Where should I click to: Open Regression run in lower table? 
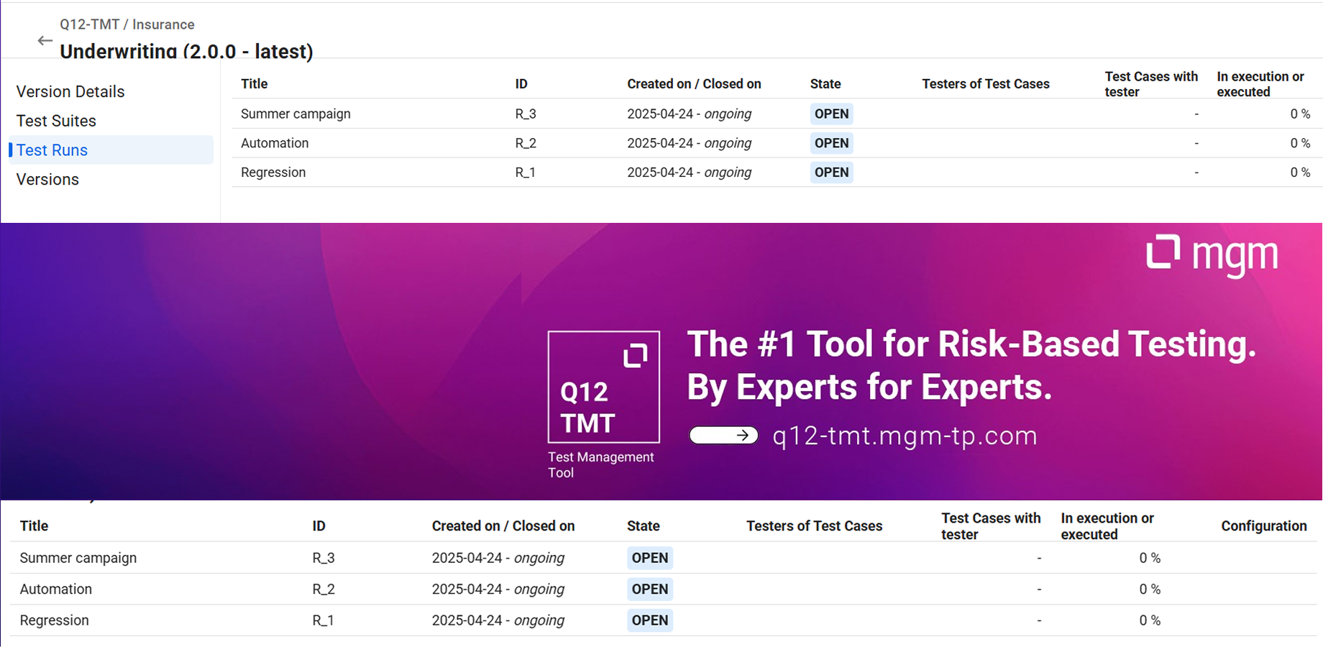pos(55,620)
